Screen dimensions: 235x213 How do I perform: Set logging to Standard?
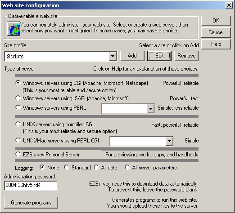[67, 167]
